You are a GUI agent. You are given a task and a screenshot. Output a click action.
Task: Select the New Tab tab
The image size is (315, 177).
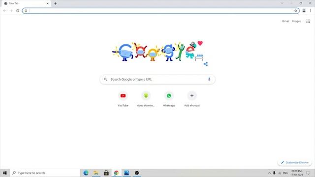(x=26, y=3)
